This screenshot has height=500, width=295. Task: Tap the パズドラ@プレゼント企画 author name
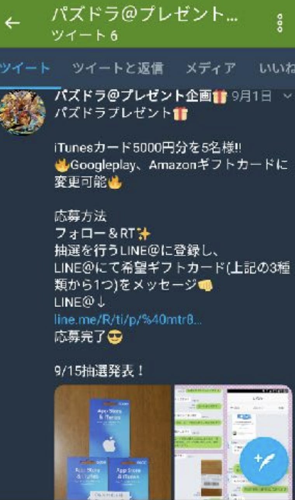(133, 96)
